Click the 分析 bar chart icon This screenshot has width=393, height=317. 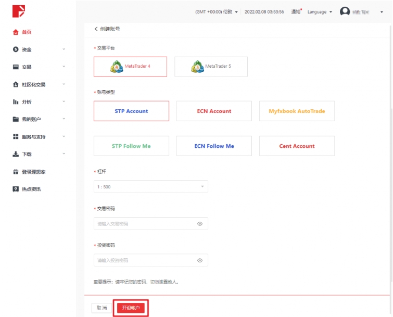(16, 102)
